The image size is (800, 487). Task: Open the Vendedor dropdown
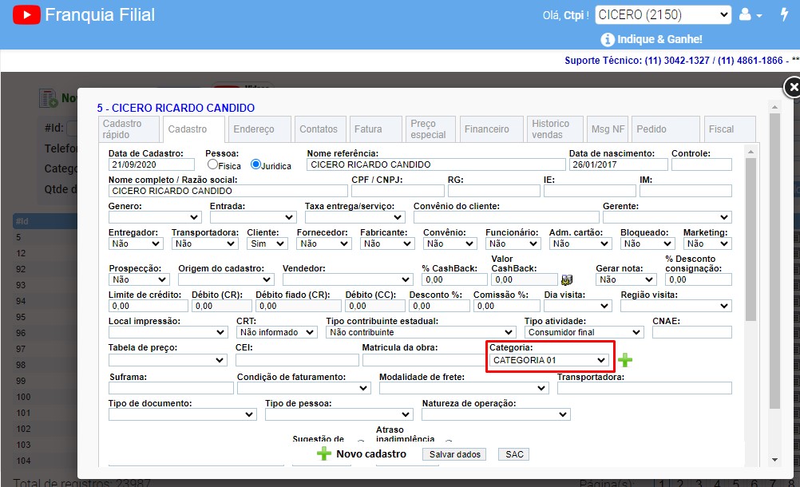tap(347, 279)
